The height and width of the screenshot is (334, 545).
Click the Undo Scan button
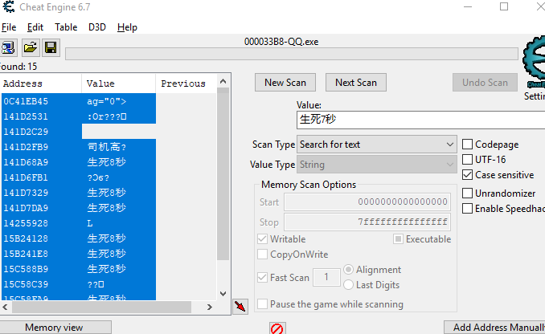coord(485,82)
